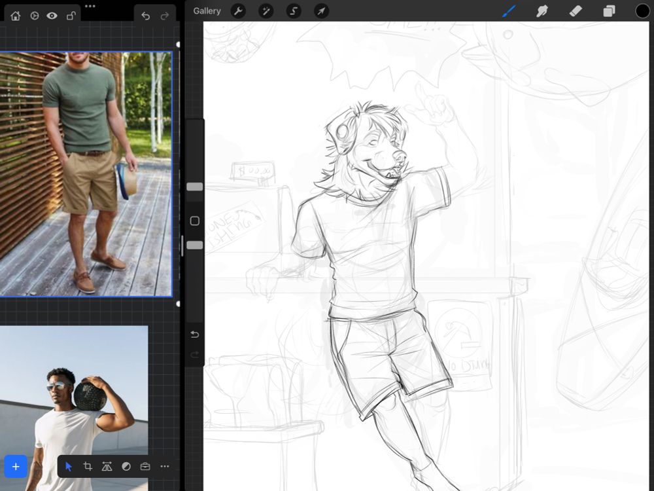Click the split view divider handle
The width and height of the screenshot is (654, 491).
point(182,245)
